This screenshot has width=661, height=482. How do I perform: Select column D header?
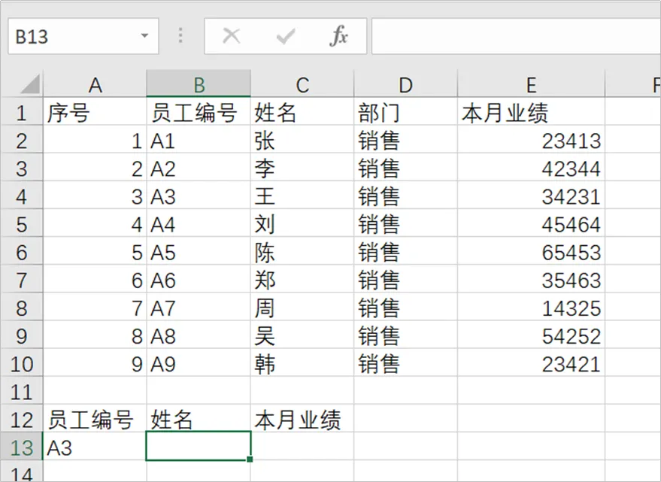tap(405, 84)
